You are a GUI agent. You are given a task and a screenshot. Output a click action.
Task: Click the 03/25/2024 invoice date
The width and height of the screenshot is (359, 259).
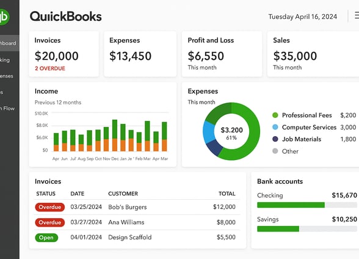pos(86,207)
